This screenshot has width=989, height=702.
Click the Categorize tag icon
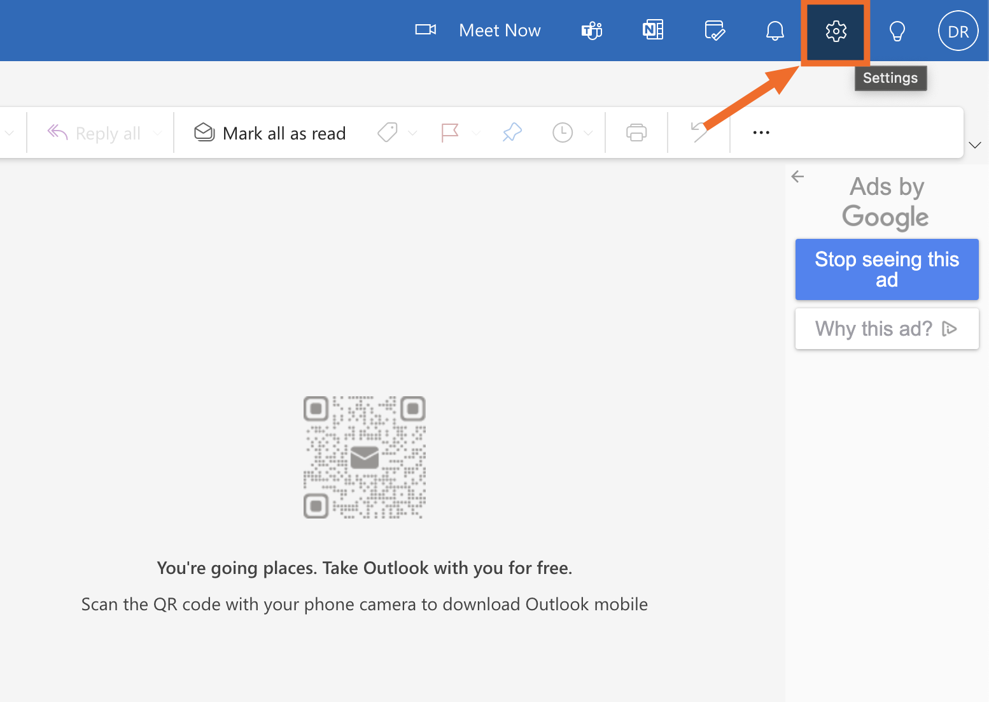coord(387,133)
